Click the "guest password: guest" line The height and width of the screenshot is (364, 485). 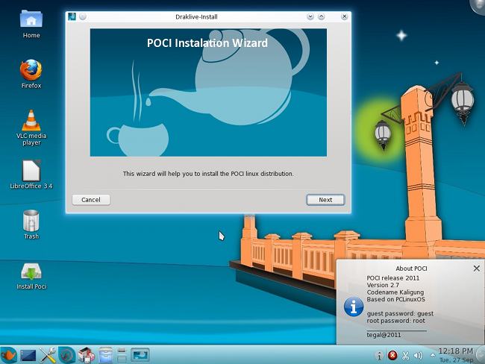[x=400, y=313]
